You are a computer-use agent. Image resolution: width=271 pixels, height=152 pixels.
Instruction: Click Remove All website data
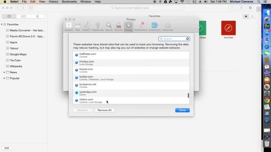pyautogui.click(x=104, y=110)
